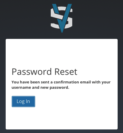Click the "username and new password" line

pyautogui.click(x=40, y=87)
